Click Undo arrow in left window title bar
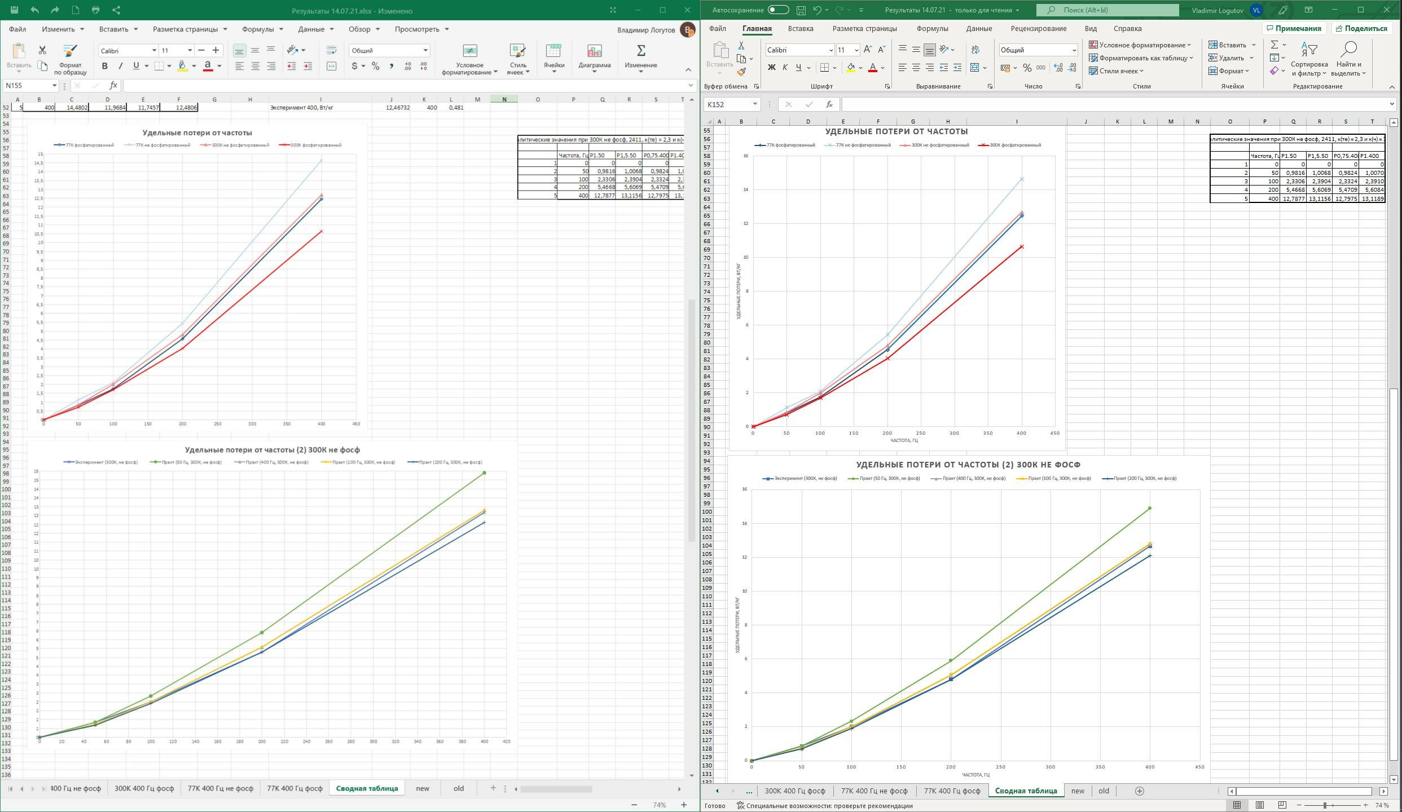This screenshot has height=812, width=1402. coord(34,10)
